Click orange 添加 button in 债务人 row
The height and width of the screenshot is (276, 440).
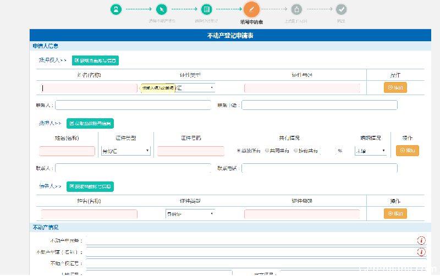pyautogui.click(x=395, y=213)
